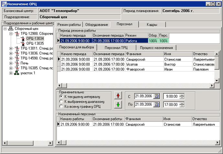Click the 17:00:00 end time field
The image size is (223, 154).
[x=171, y=105]
